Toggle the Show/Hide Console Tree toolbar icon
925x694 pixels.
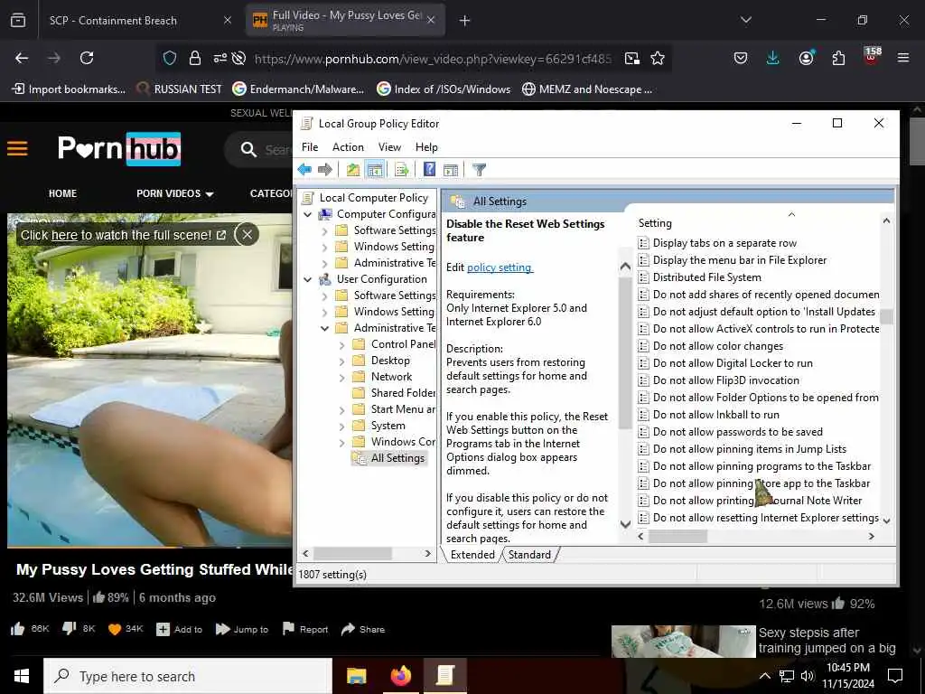point(375,170)
